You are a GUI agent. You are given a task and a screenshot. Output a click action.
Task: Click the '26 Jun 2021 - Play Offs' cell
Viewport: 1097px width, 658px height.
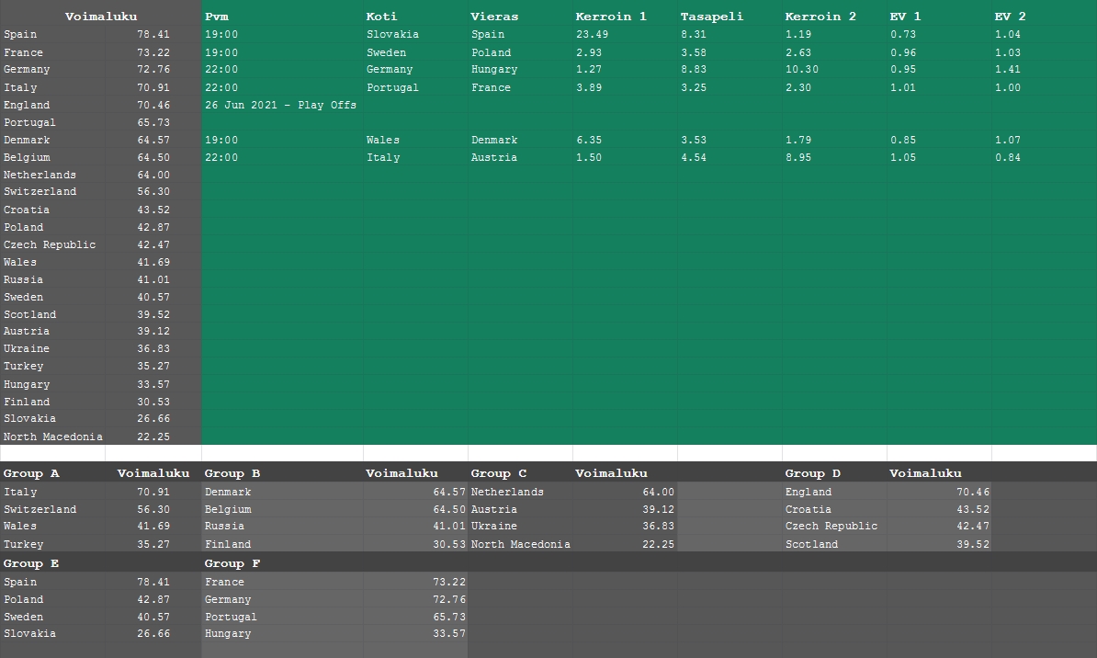(x=280, y=105)
